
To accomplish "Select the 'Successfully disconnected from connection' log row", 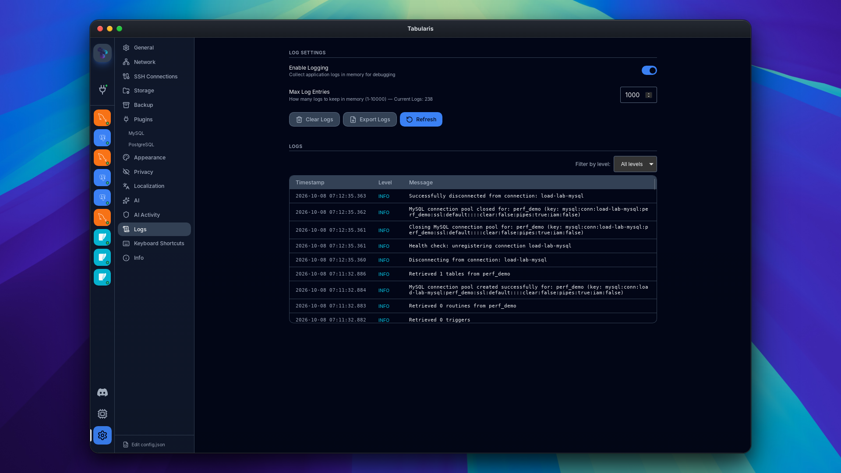I will click(x=473, y=196).
